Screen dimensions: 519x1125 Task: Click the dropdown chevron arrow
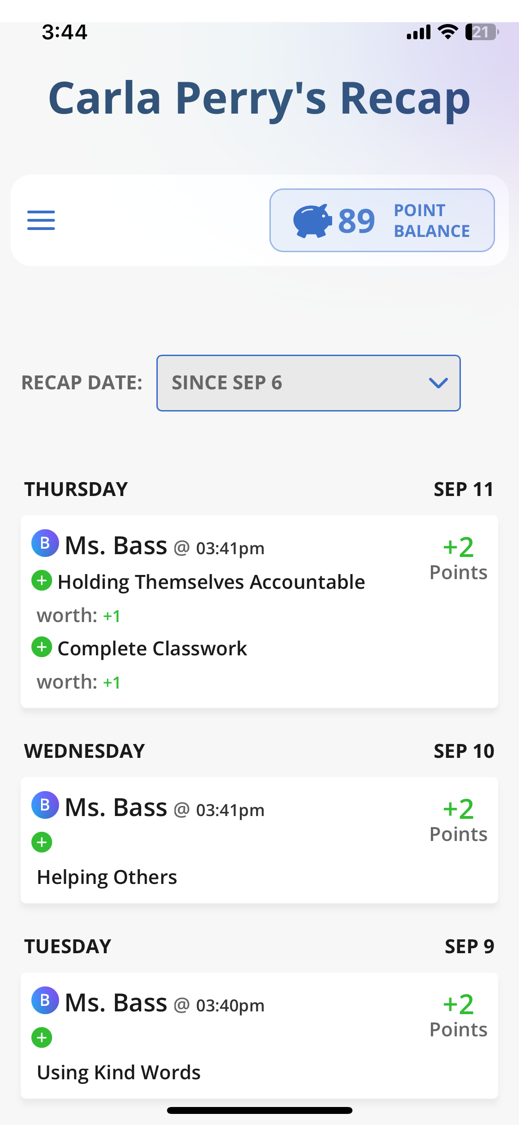[x=438, y=383]
